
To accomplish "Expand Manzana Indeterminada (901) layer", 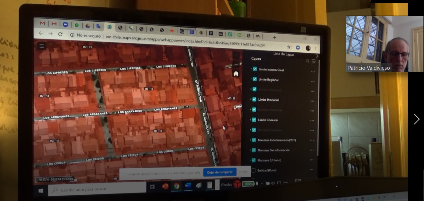I will (250, 140).
